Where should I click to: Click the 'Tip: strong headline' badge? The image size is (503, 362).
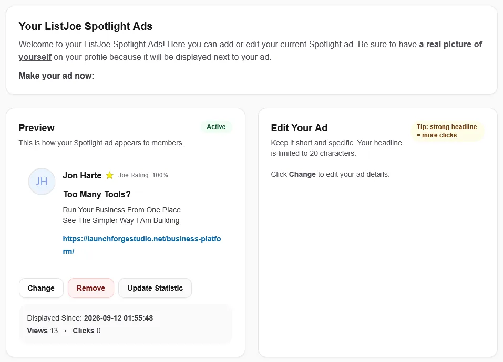[x=447, y=131]
